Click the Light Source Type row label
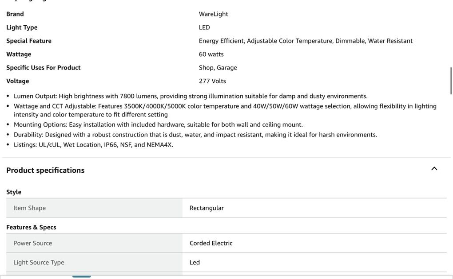Screen dimensions: 453x279 point(39,263)
